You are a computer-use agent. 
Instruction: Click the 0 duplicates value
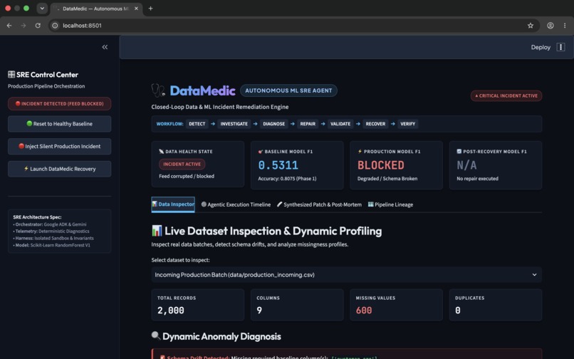pos(458,311)
